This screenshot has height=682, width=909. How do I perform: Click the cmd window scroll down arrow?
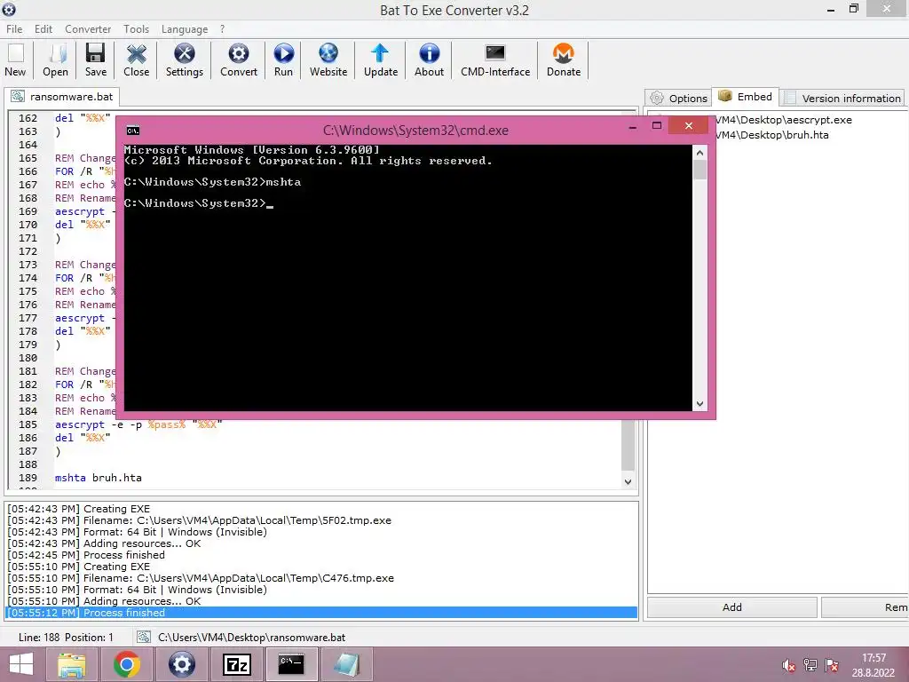[x=700, y=404]
